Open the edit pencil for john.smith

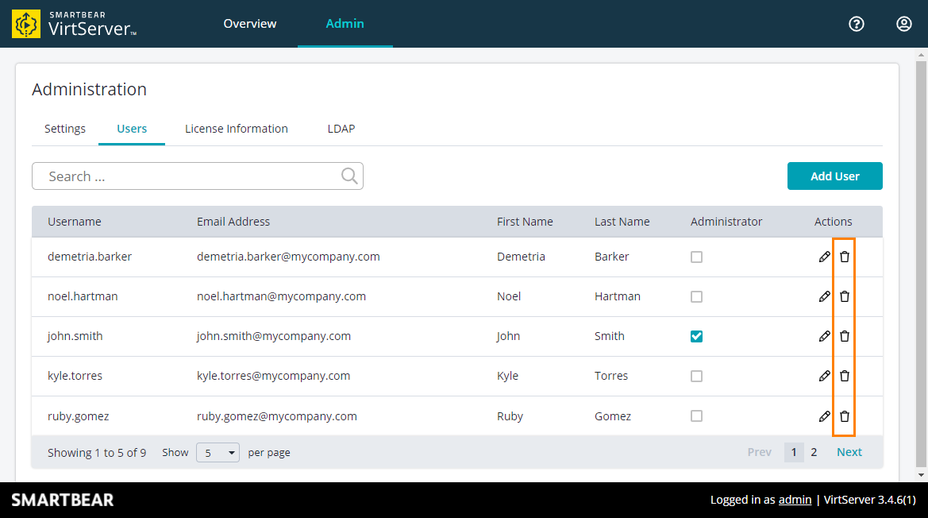(x=825, y=335)
